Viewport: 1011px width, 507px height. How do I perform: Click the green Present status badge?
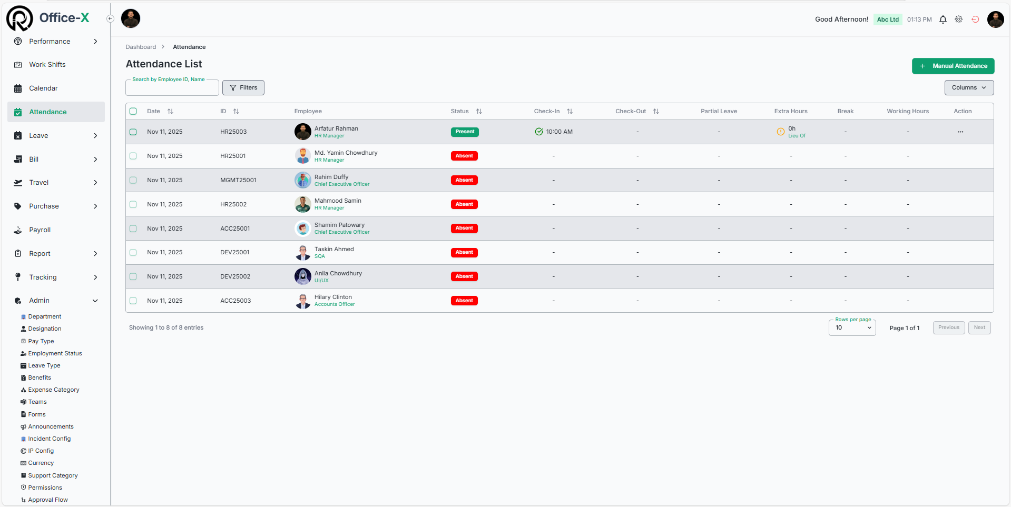coord(464,132)
